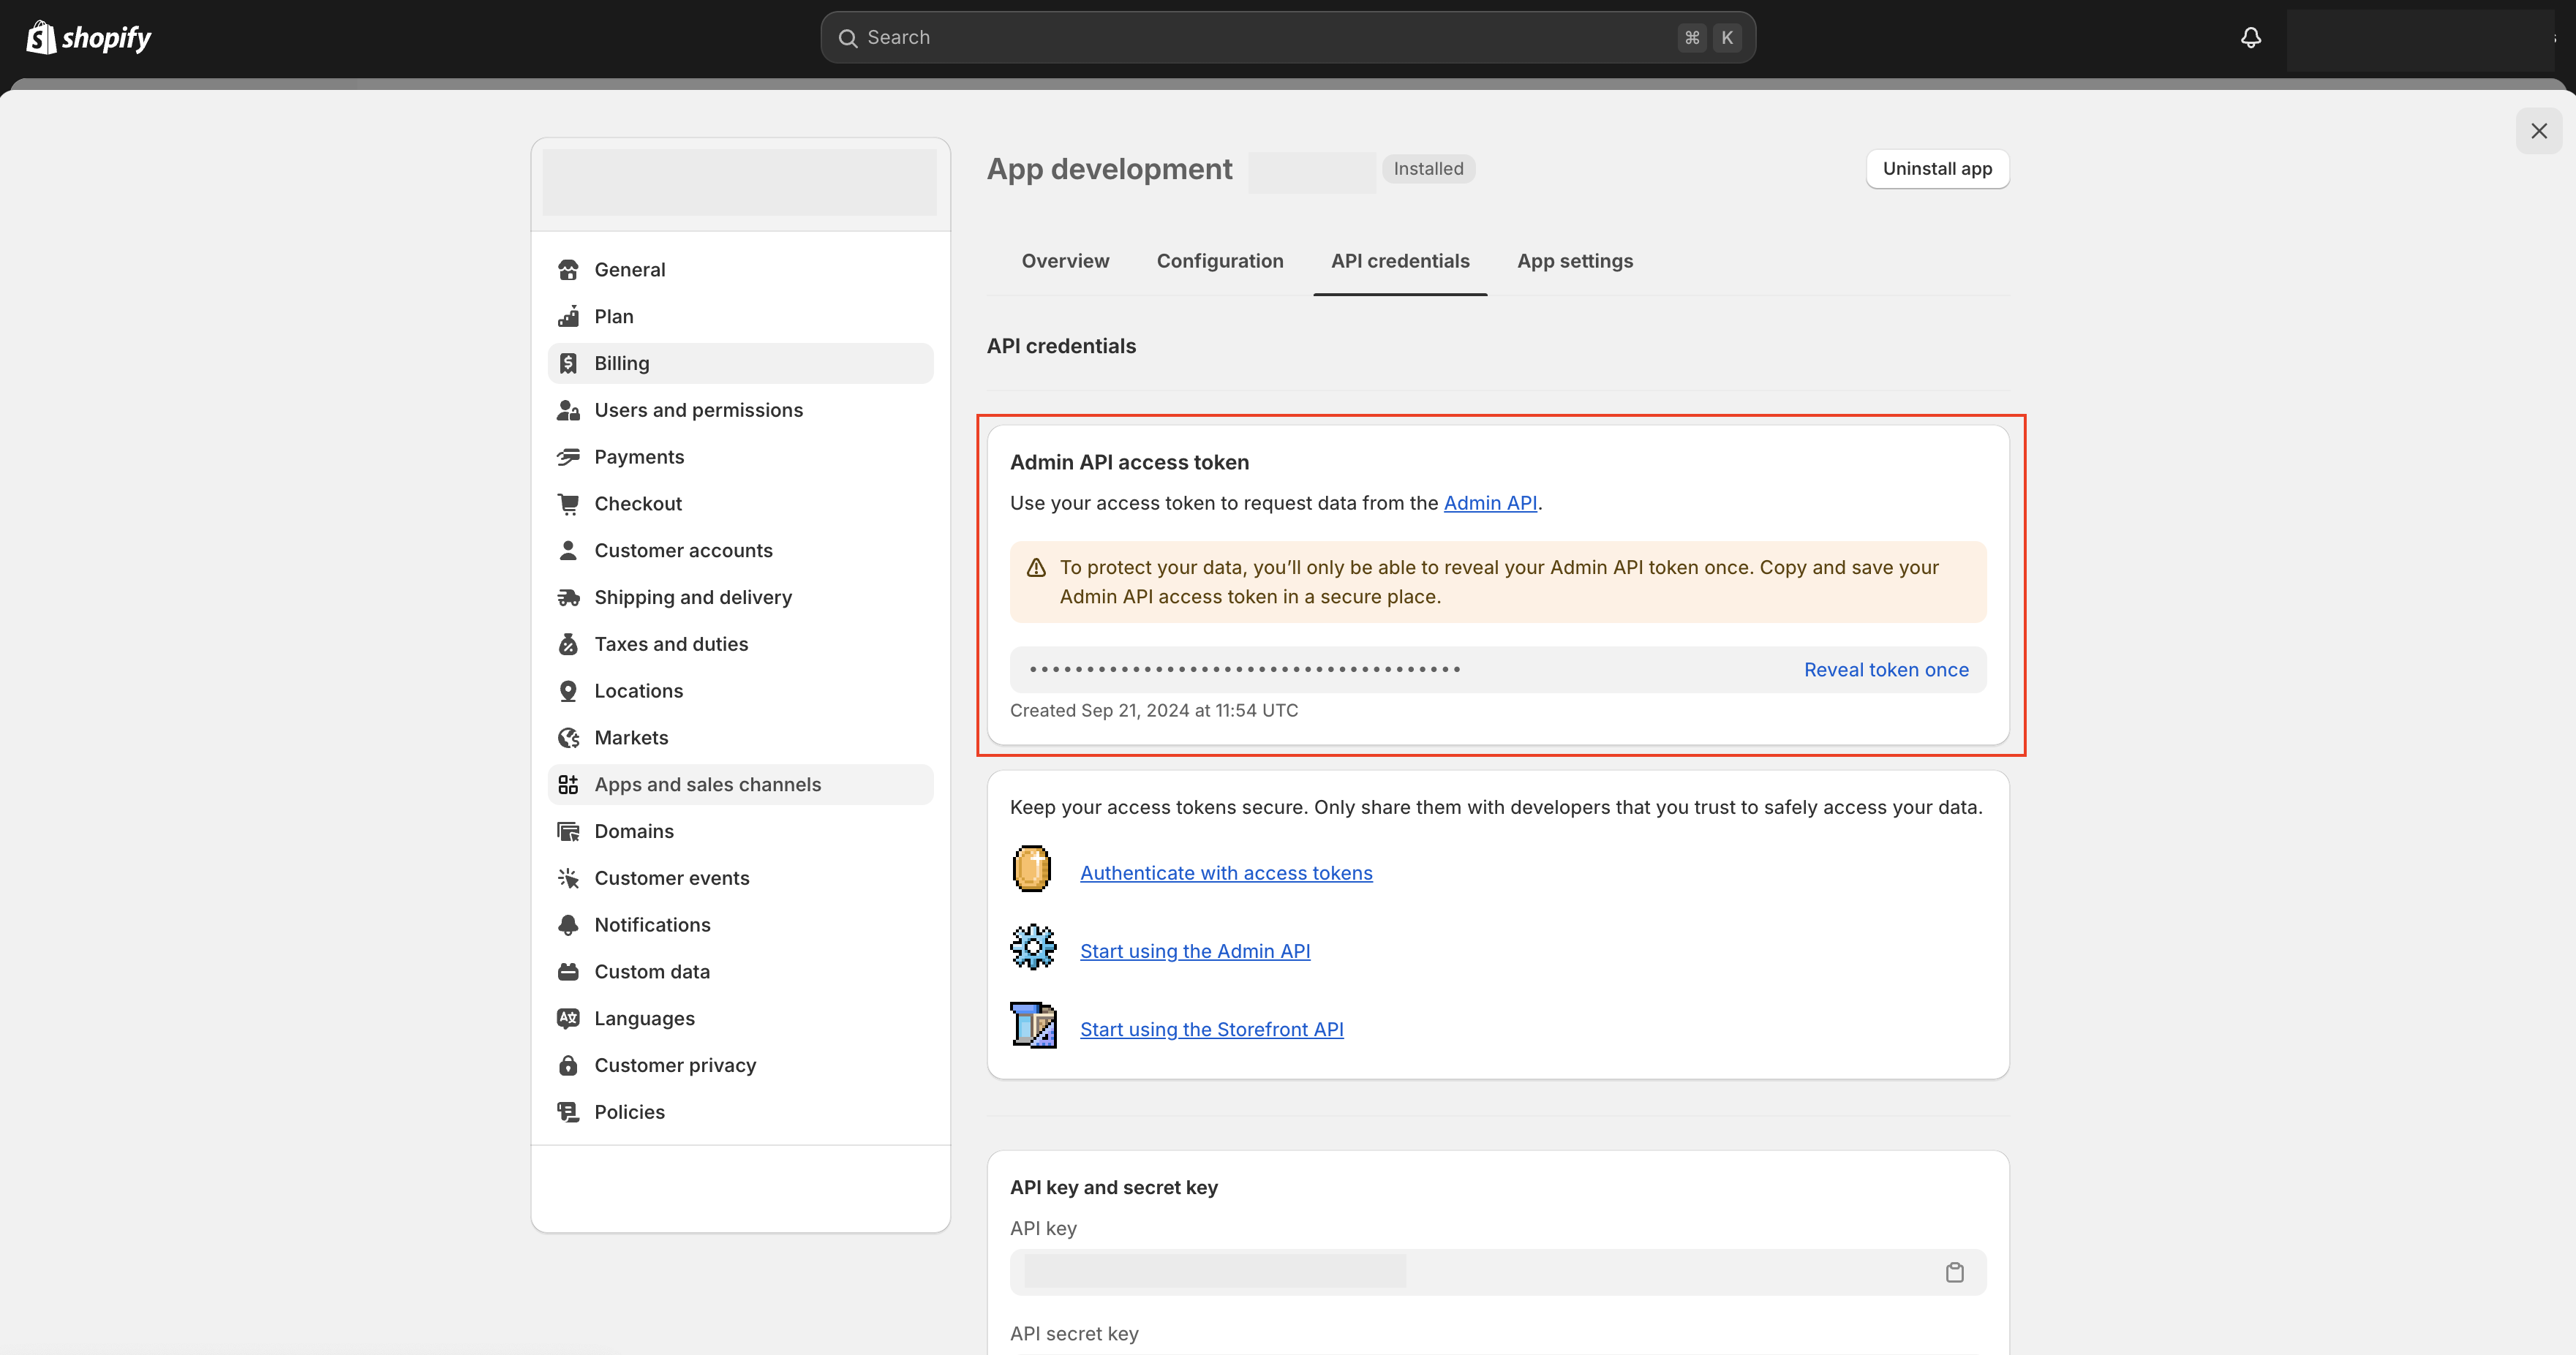Click the Users and permissions icon
Screen dimensions: 2576x1355
coord(568,410)
